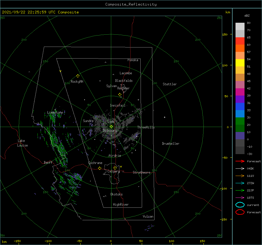Viewport: 262px width, 245px height.
Task: Select the yellow diamond marker below Cochrane
Action: (100, 168)
